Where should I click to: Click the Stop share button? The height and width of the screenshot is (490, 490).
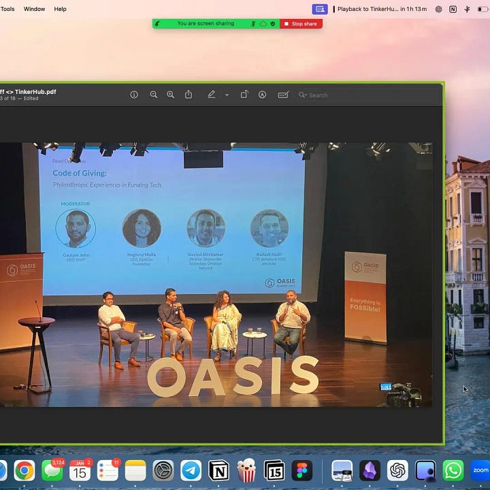tap(301, 24)
